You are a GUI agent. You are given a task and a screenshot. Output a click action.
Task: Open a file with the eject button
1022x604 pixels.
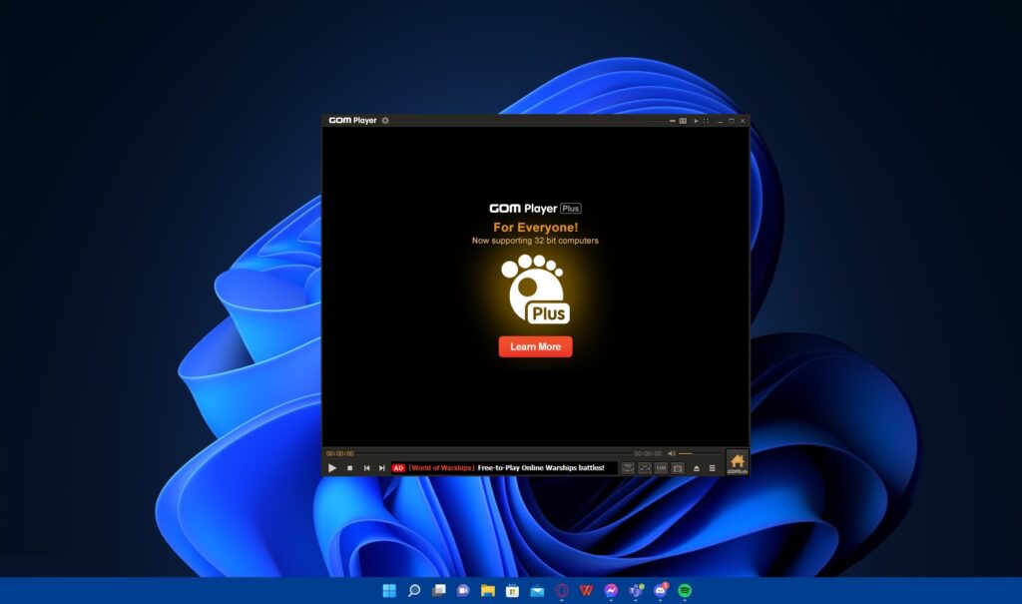pos(696,467)
